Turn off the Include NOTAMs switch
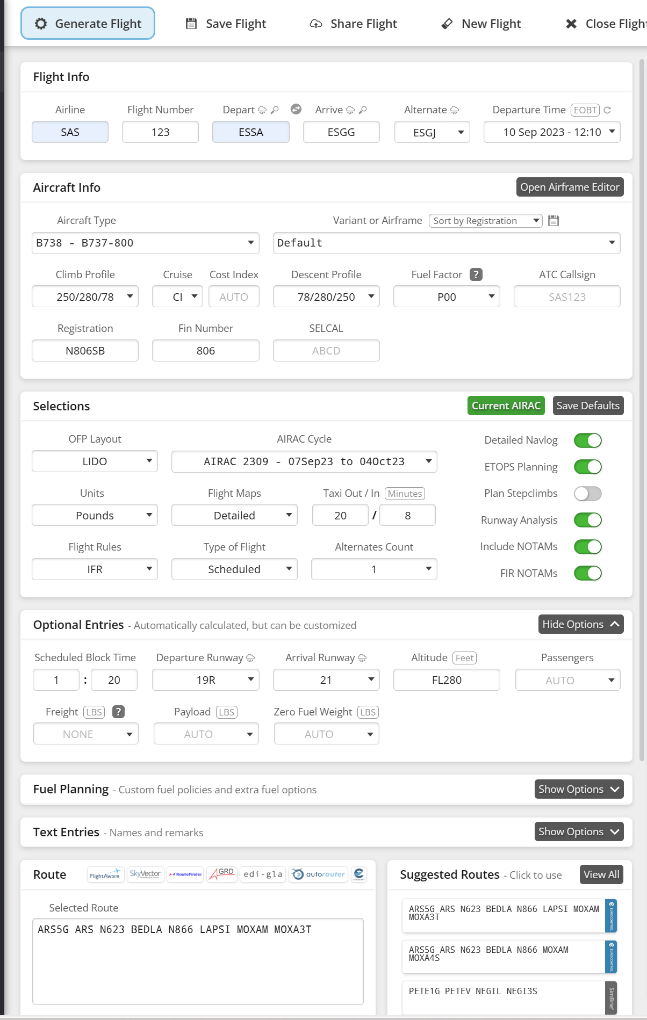 pyautogui.click(x=587, y=547)
